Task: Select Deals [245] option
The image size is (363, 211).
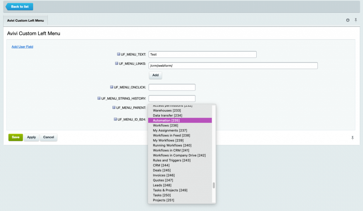Action: (180, 171)
